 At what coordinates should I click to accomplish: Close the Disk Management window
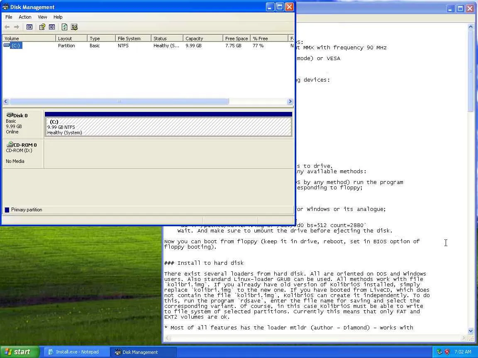[x=289, y=7]
